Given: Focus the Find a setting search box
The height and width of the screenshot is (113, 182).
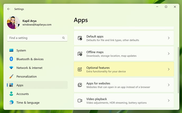Looking at the screenshot, I should click(x=34, y=38).
